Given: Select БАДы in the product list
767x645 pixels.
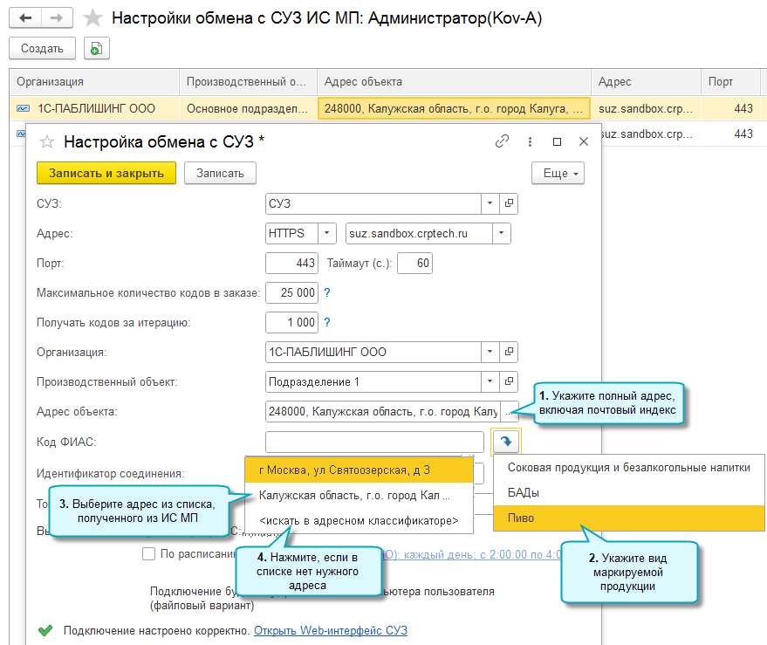Looking at the screenshot, I should [x=629, y=493].
